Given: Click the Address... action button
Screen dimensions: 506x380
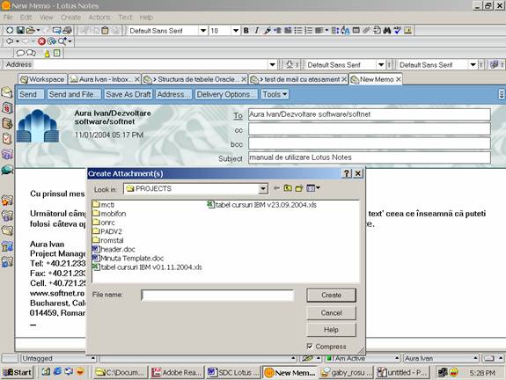Looking at the screenshot, I should coord(173,94).
